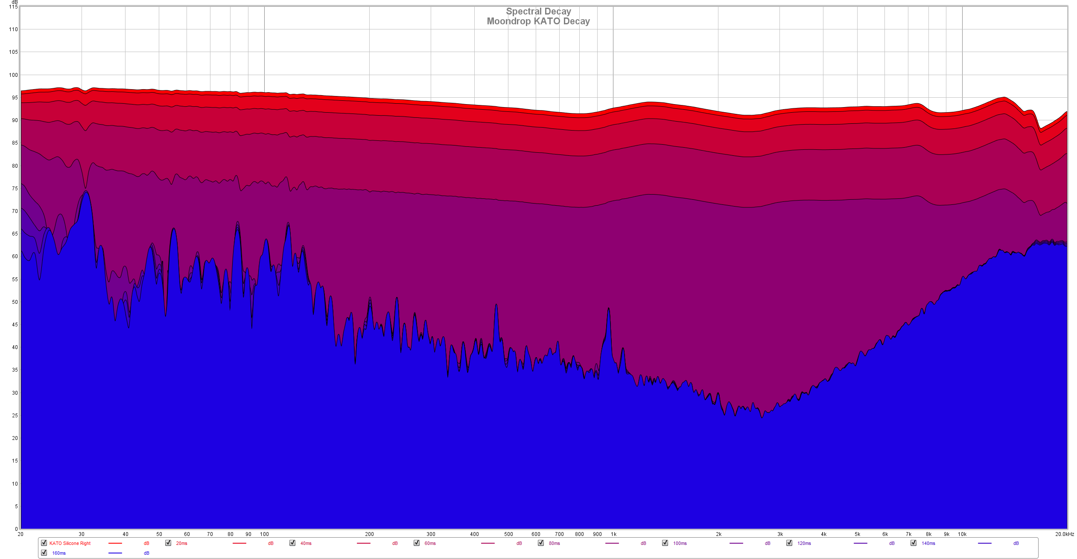Click the blue 160ms line swatch
1077x559 pixels.
coord(115,553)
